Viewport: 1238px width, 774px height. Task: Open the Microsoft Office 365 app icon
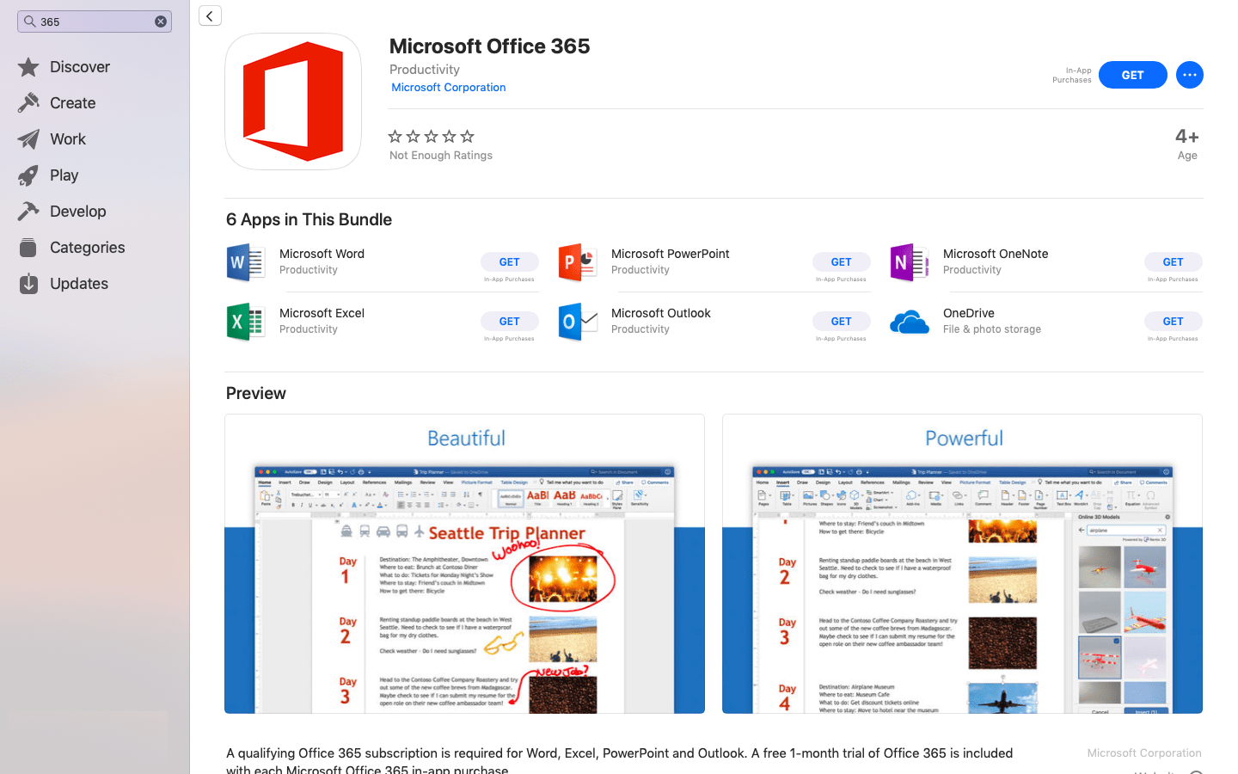pos(293,101)
